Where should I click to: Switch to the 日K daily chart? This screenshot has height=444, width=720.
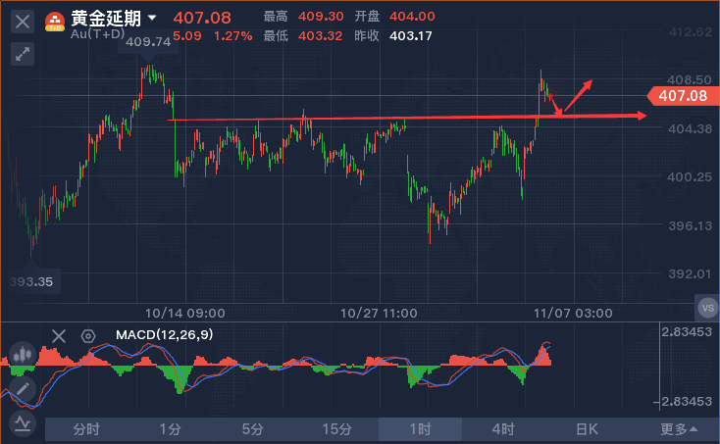pyautogui.click(x=587, y=429)
